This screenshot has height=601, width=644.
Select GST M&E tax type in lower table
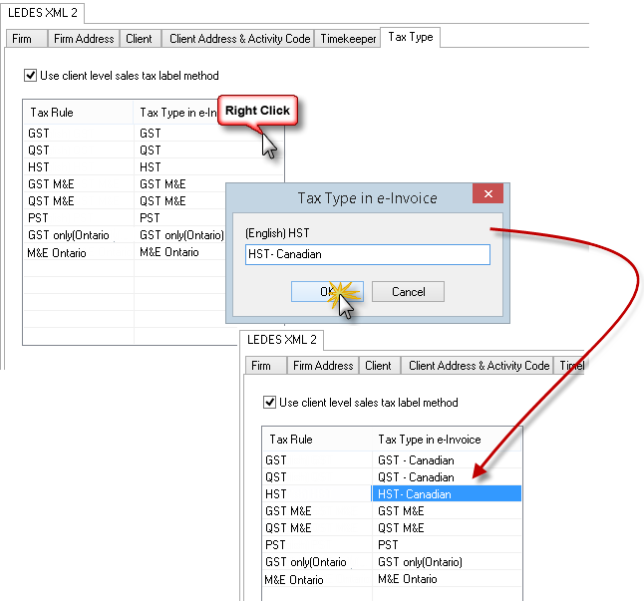point(447,511)
